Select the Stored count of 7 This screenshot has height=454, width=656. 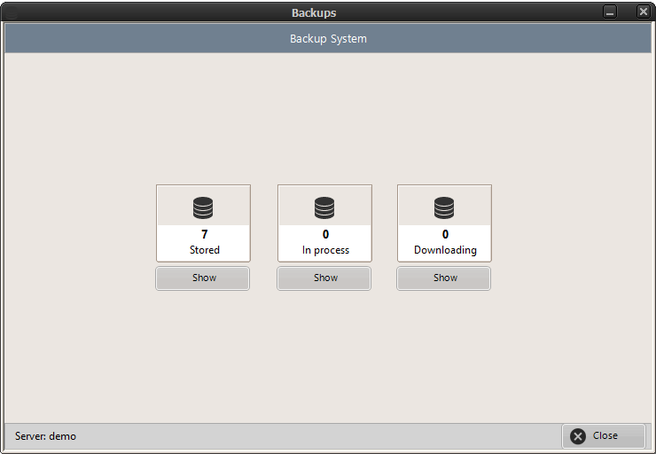(x=205, y=234)
